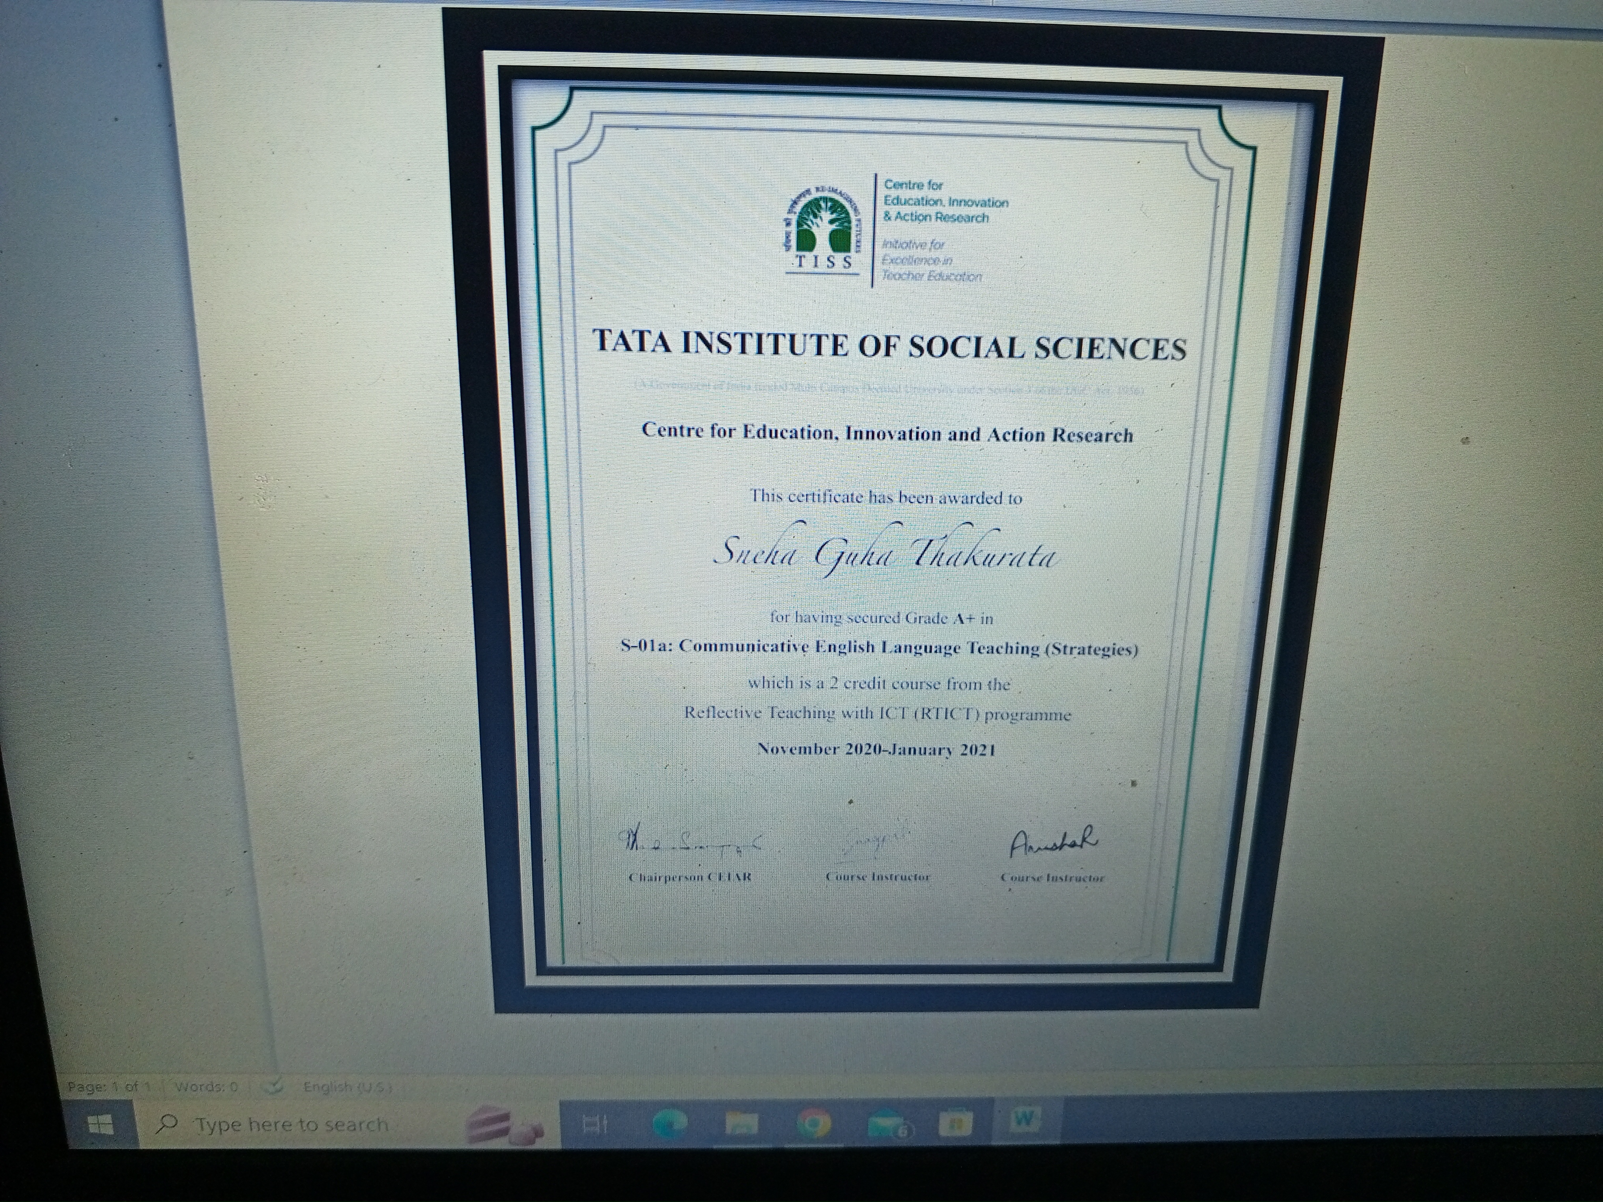Click the 'Page: 1 of 1' status indicator
1603x1202 pixels.
[109, 1088]
